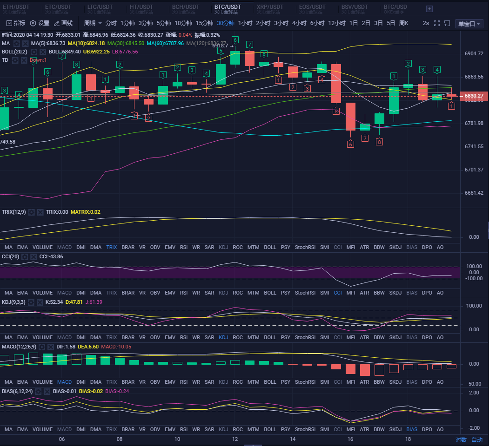Change the 2s refresh rate

pyautogui.click(x=426, y=23)
